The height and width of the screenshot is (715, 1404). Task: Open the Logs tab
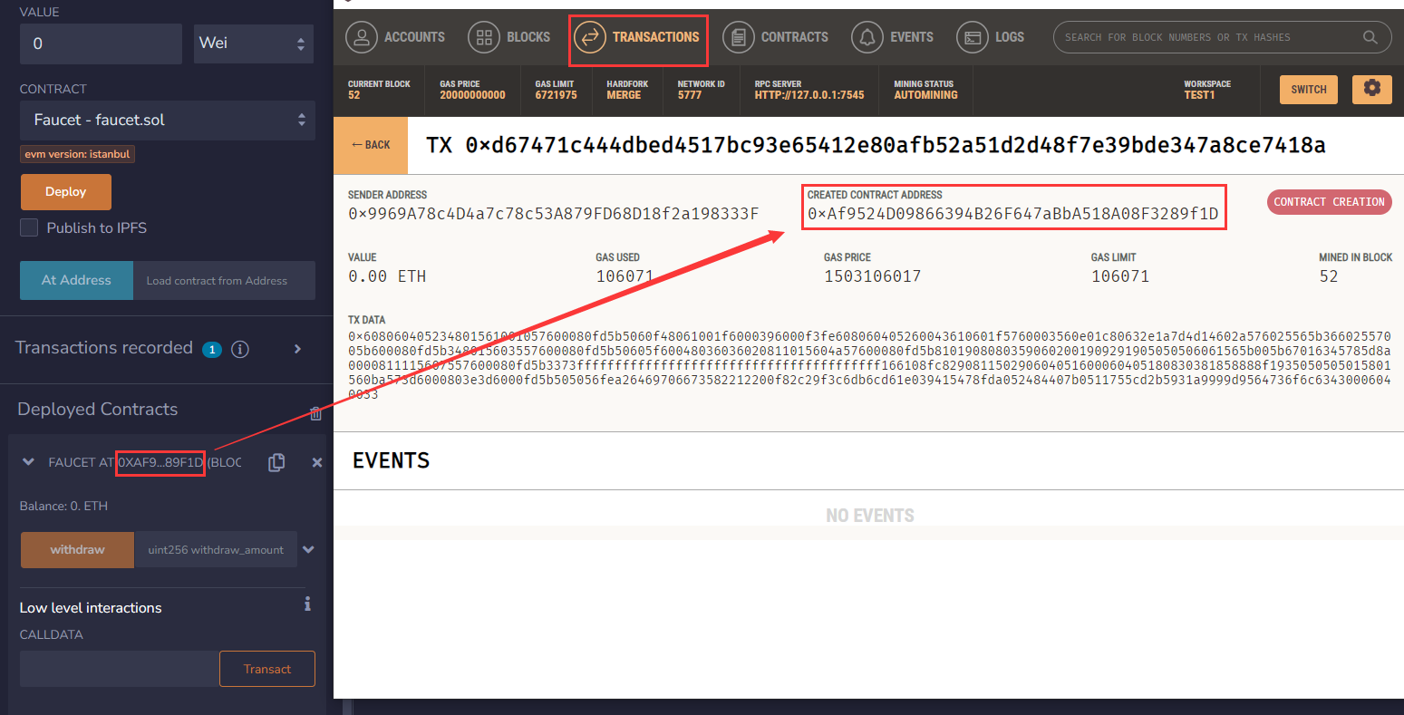click(991, 37)
